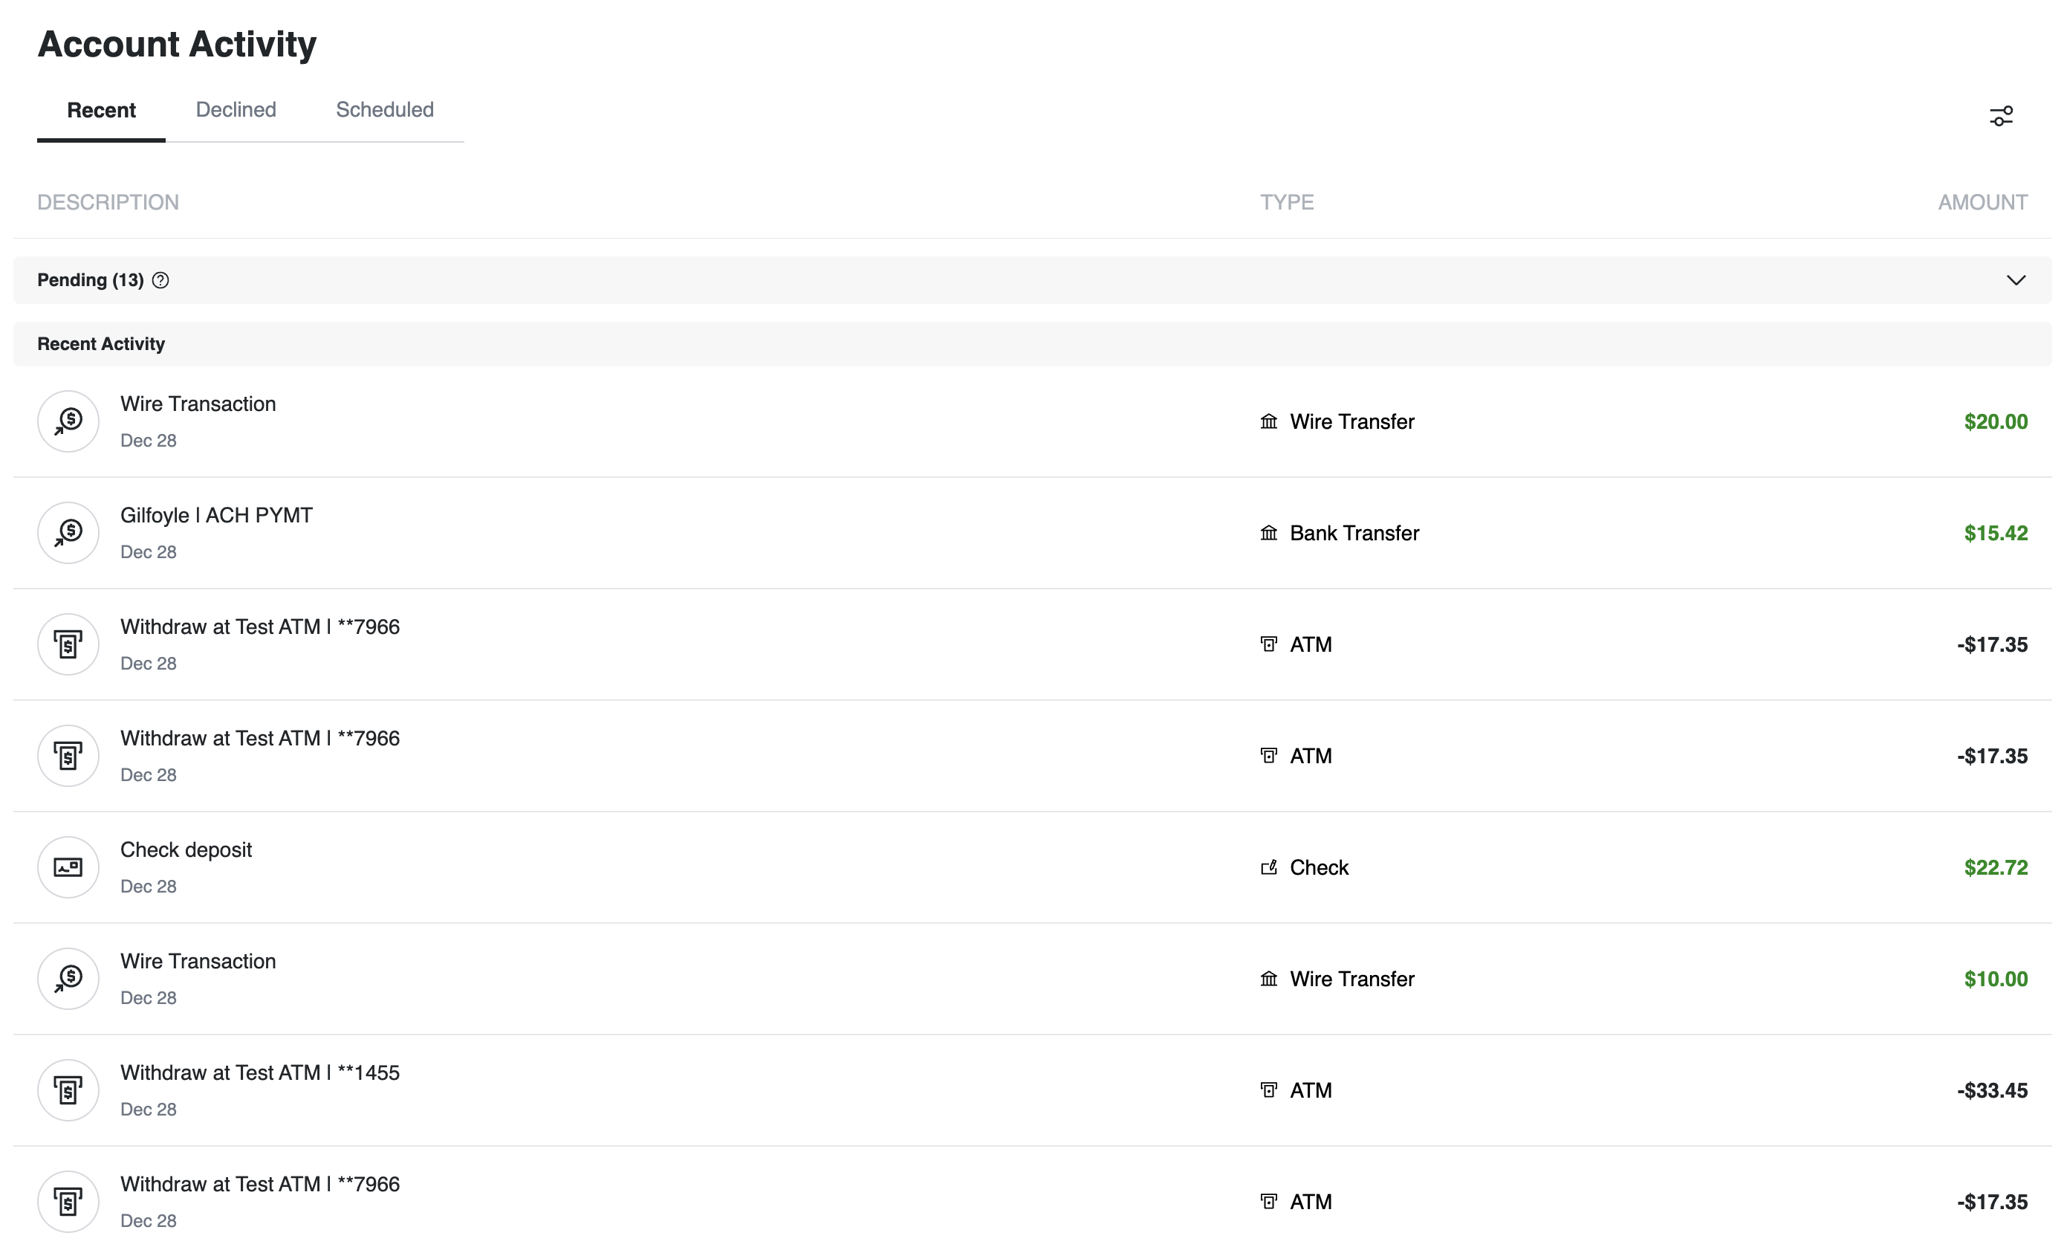Image resolution: width=2064 pixels, height=1253 pixels.
Task: Click the DESCRIPTION column header
Action: (x=108, y=203)
